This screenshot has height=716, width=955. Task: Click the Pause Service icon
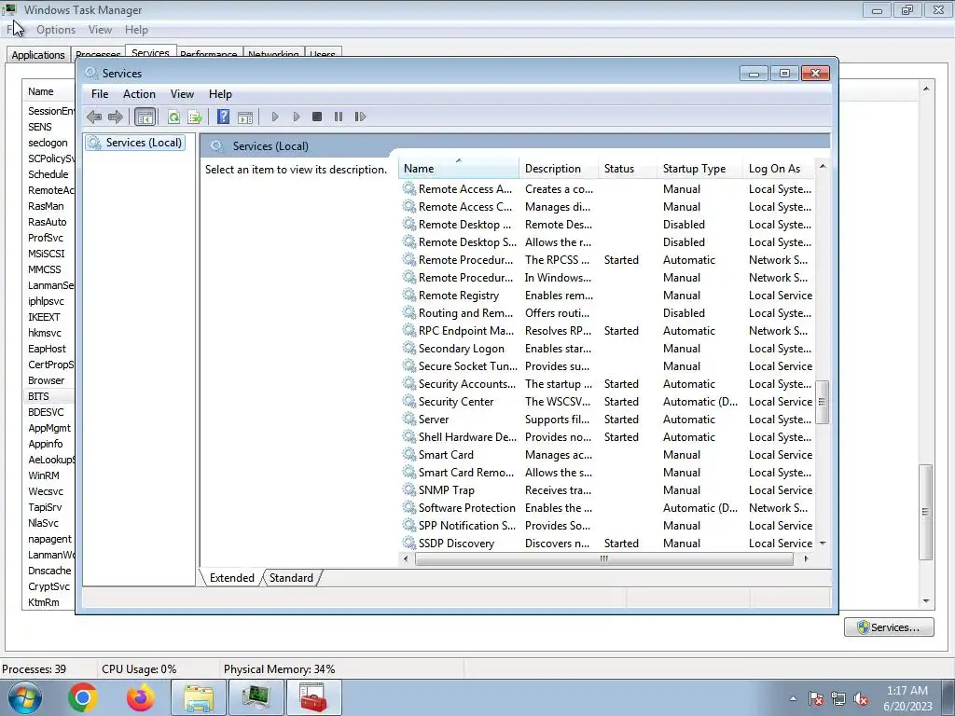click(x=338, y=117)
